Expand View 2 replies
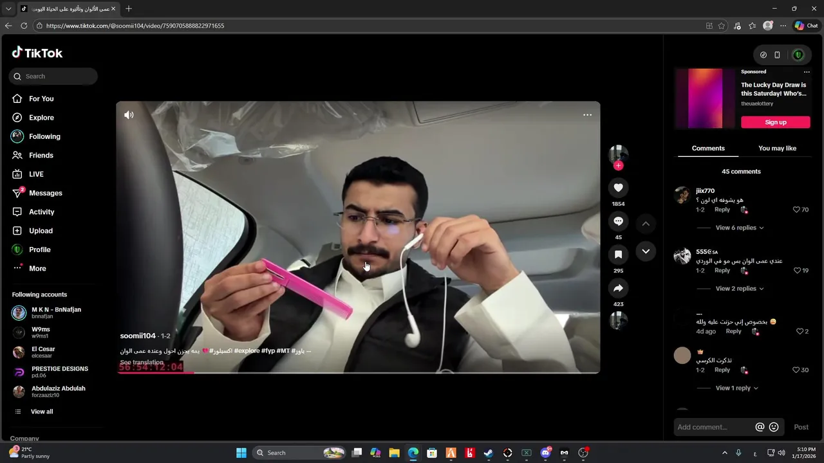This screenshot has height=463, width=824. coord(740,289)
